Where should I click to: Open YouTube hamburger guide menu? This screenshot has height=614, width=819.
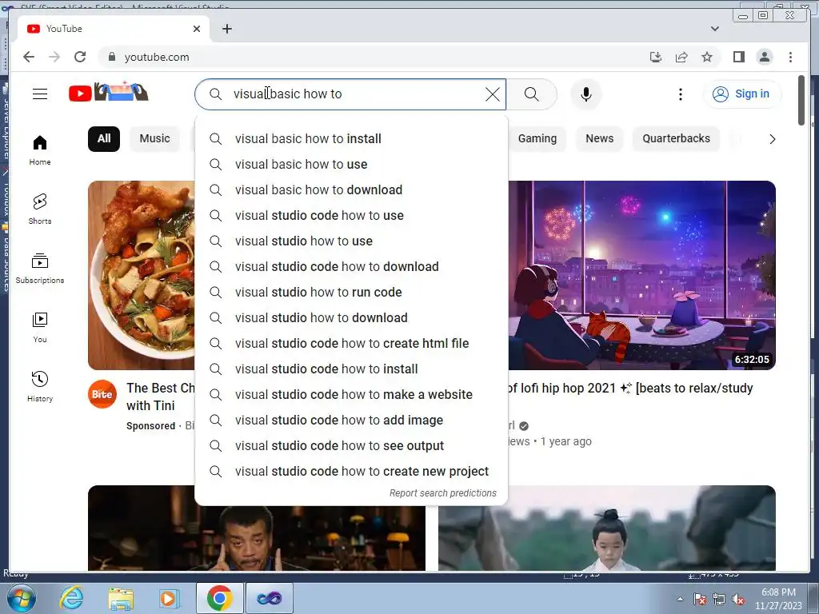[40, 94]
